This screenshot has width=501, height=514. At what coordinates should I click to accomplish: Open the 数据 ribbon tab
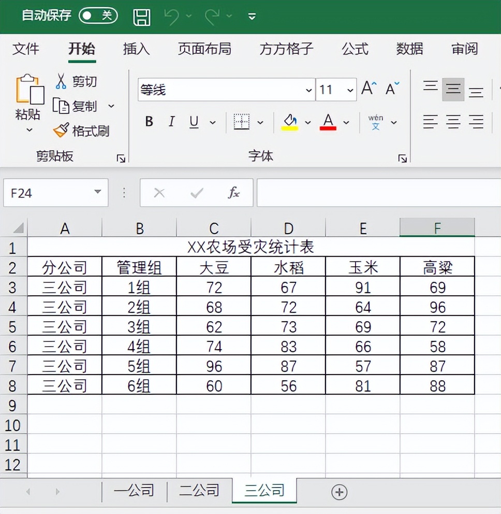pyautogui.click(x=409, y=49)
